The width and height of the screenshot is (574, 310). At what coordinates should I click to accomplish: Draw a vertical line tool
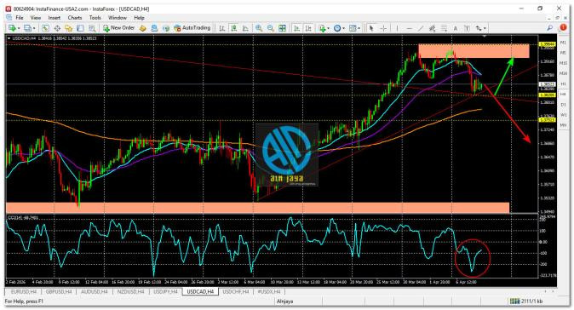pos(397,28)
